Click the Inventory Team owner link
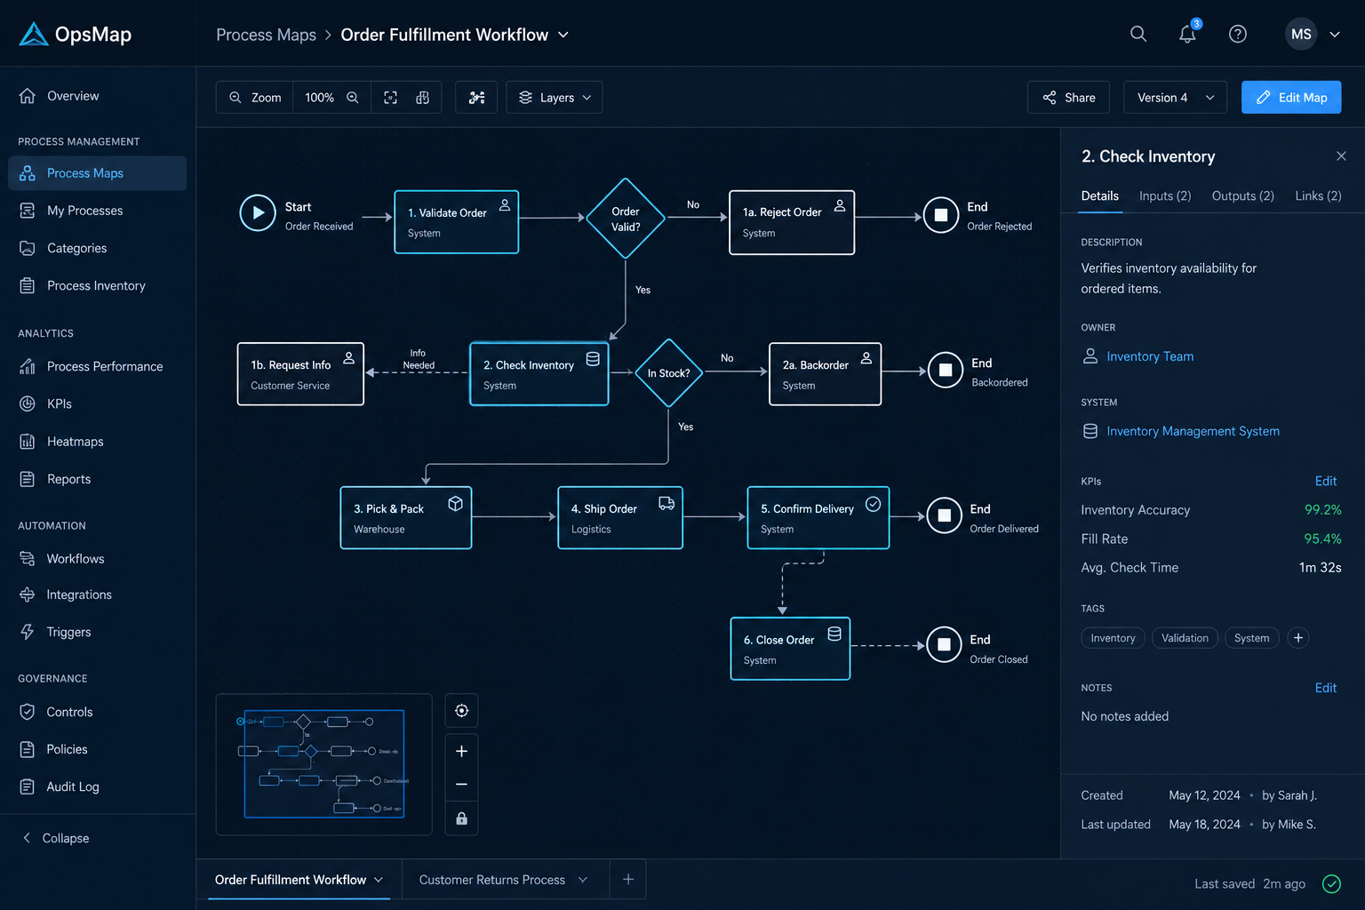 click(x=1150, y=356)
